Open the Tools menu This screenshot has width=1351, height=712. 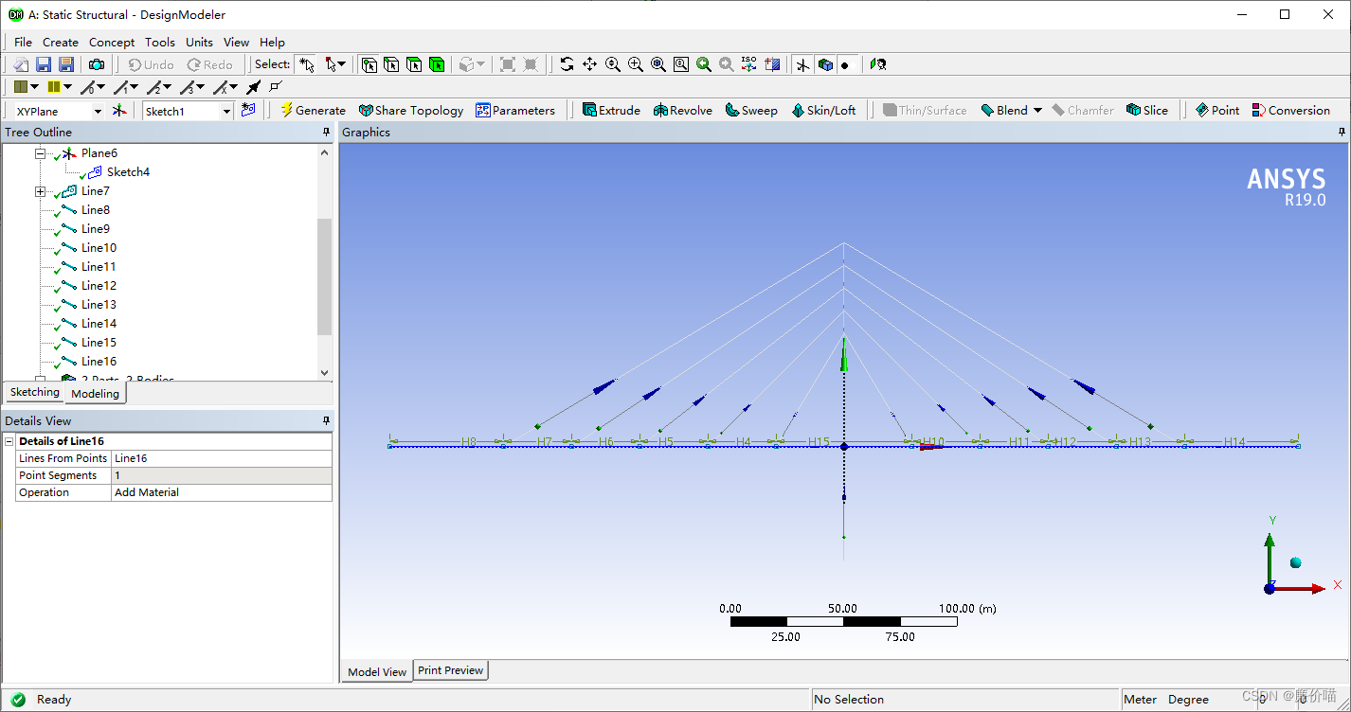point(160,42)
